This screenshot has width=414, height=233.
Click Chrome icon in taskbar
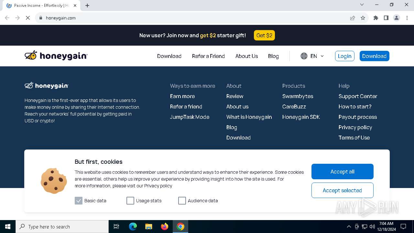(180, 227)
